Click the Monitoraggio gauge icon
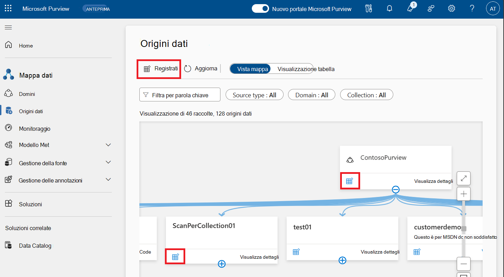Image resolution: width=504 pixels, height=277 pixels. pyautogui.click(x=9, y=128)
